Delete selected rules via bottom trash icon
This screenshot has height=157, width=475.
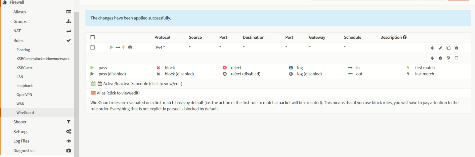click(440, 58)
